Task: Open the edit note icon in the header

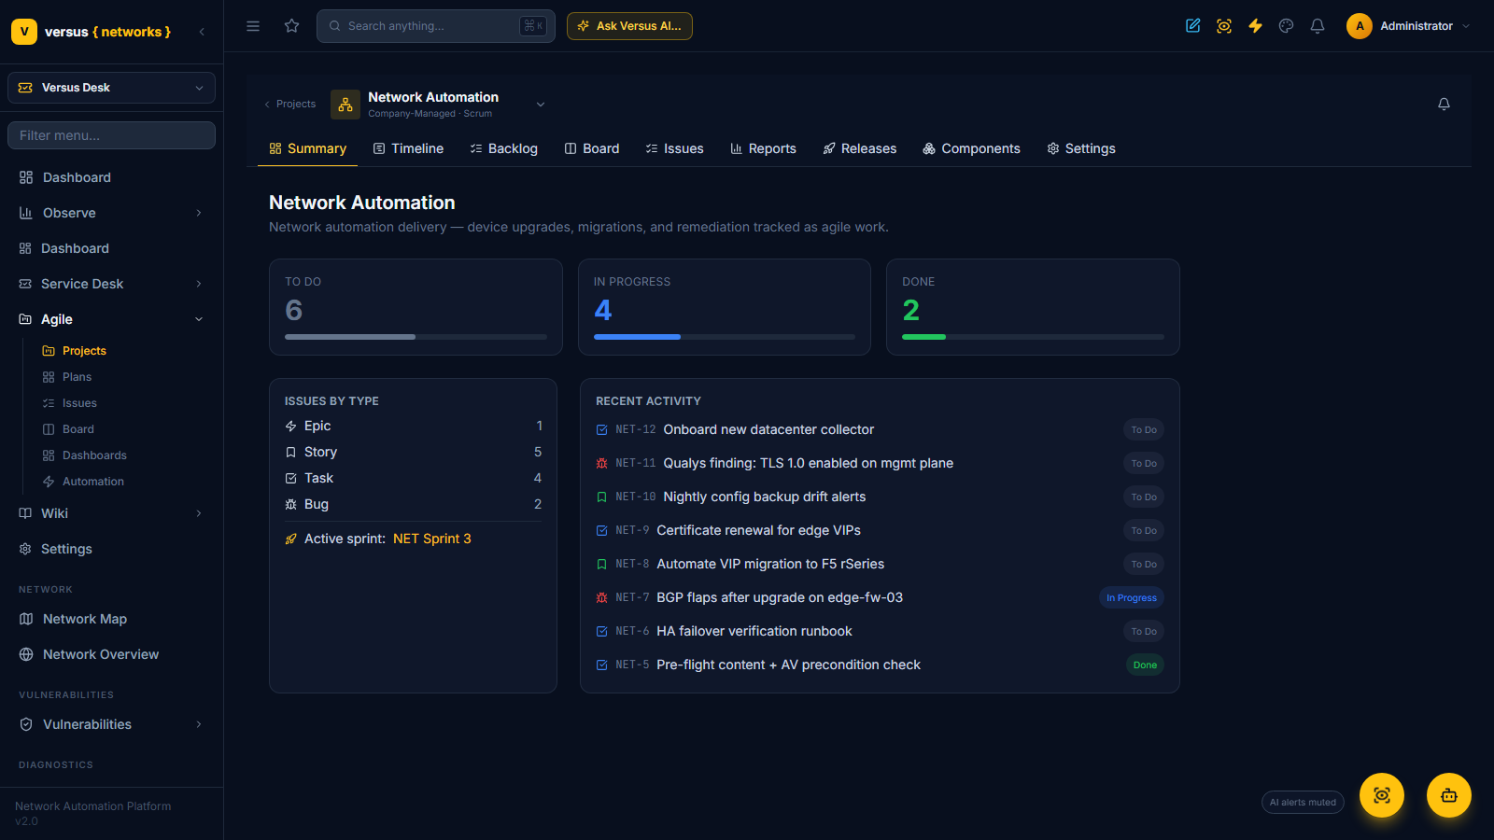Action: pyautogui.click(x=1193, y=26)
